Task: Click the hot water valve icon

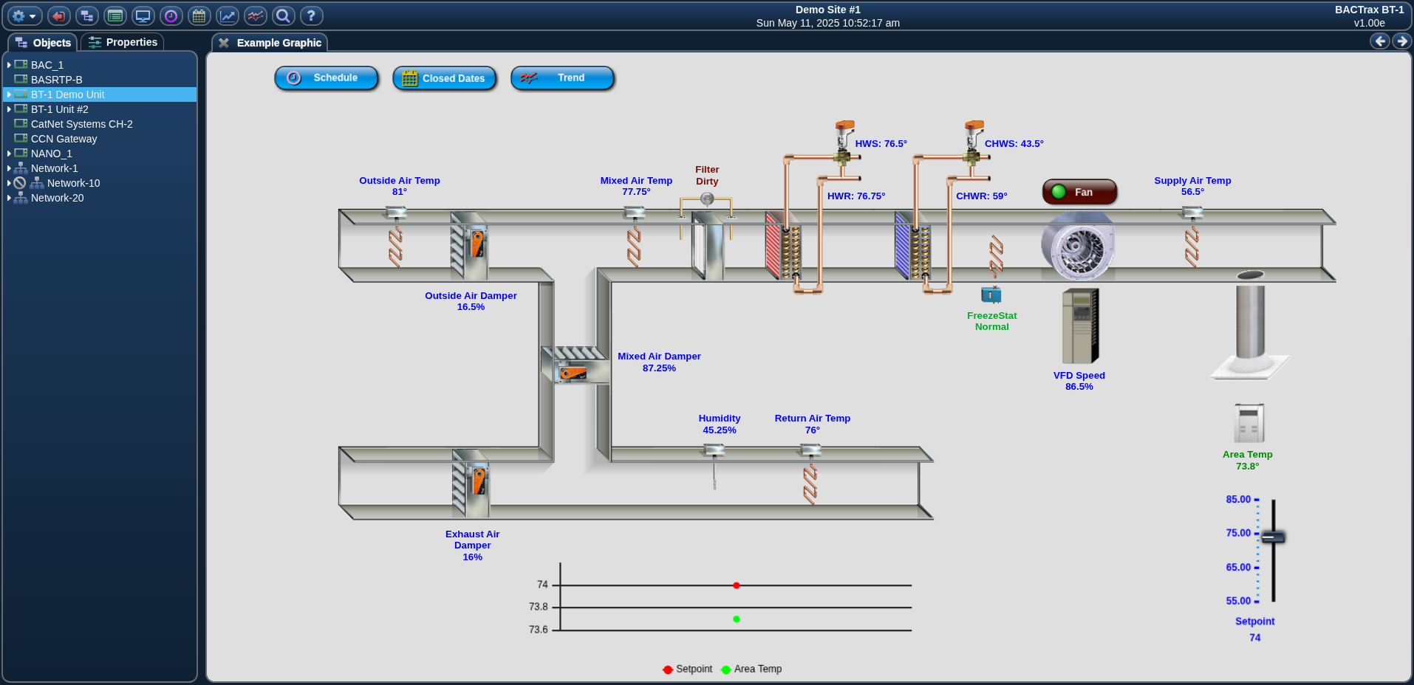Action: click(843, 142)
